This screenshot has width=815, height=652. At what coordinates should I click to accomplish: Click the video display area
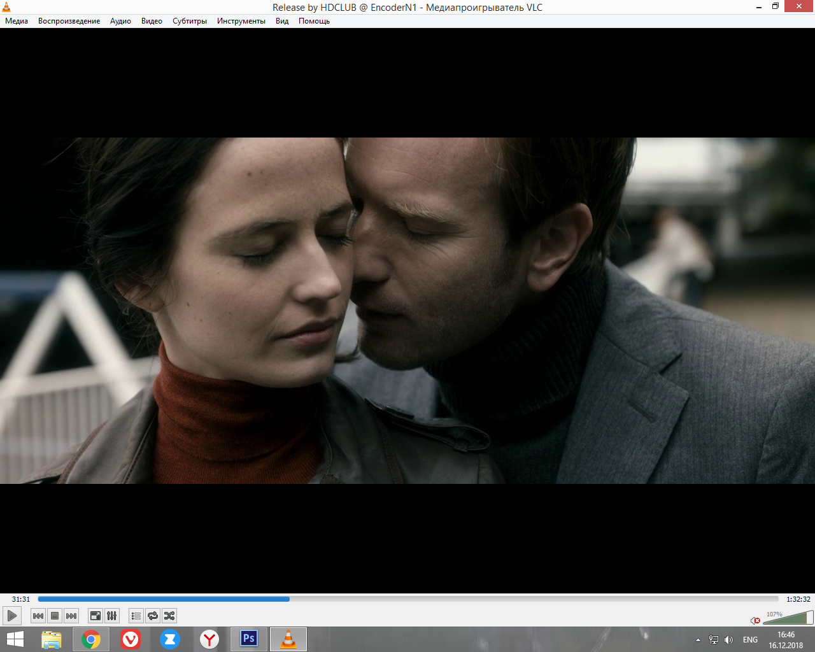[407, 311]
